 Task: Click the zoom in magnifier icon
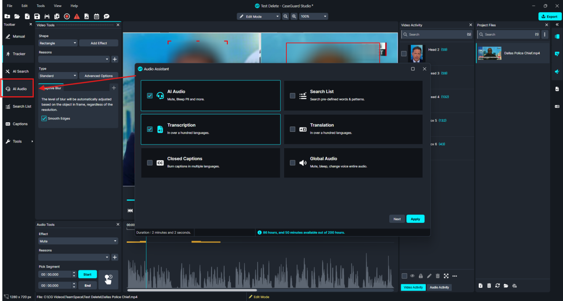tap(294, 16)
